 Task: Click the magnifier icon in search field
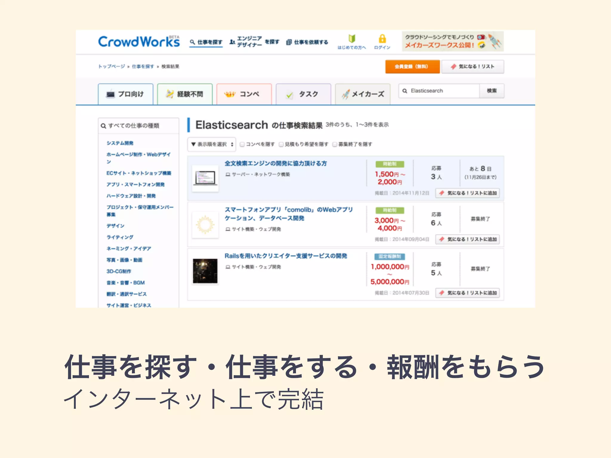405,91
